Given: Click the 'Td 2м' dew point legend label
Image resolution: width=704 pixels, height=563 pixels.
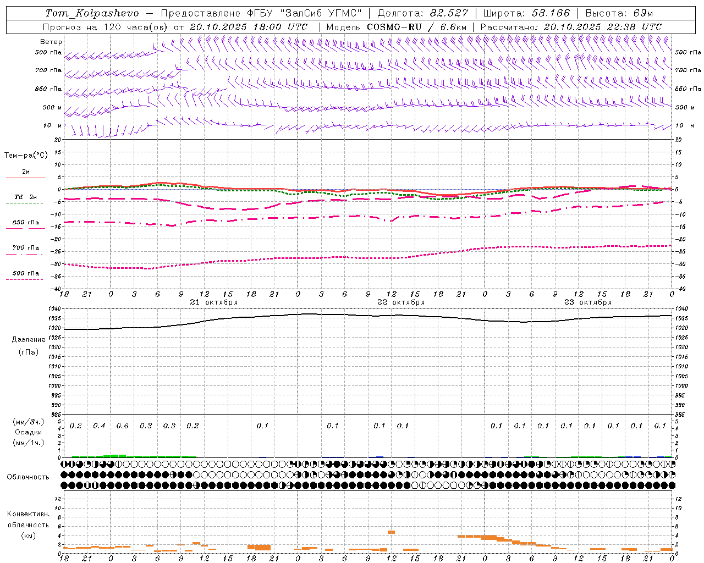Looking at the screenshot, I should [25, 197].
